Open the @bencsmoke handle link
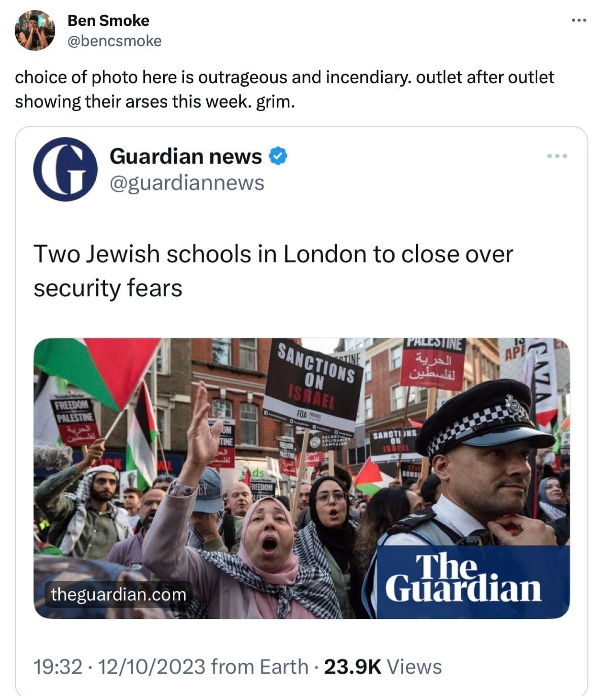The height and width of the screenshot is (696, 597). click(x=115, y=41)
